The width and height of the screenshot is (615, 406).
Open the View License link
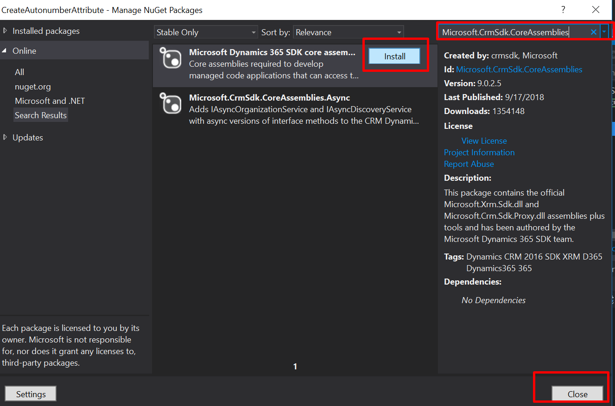pyautogui.click(x=484, y=141)
